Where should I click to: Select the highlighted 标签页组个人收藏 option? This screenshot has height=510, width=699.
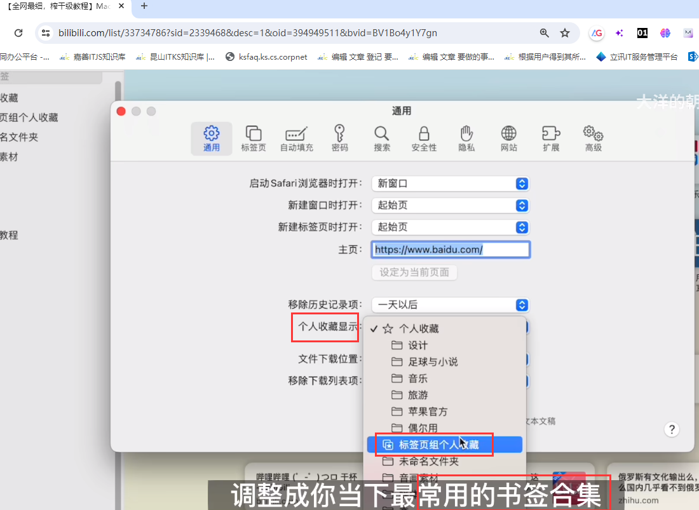click(444, 445)
